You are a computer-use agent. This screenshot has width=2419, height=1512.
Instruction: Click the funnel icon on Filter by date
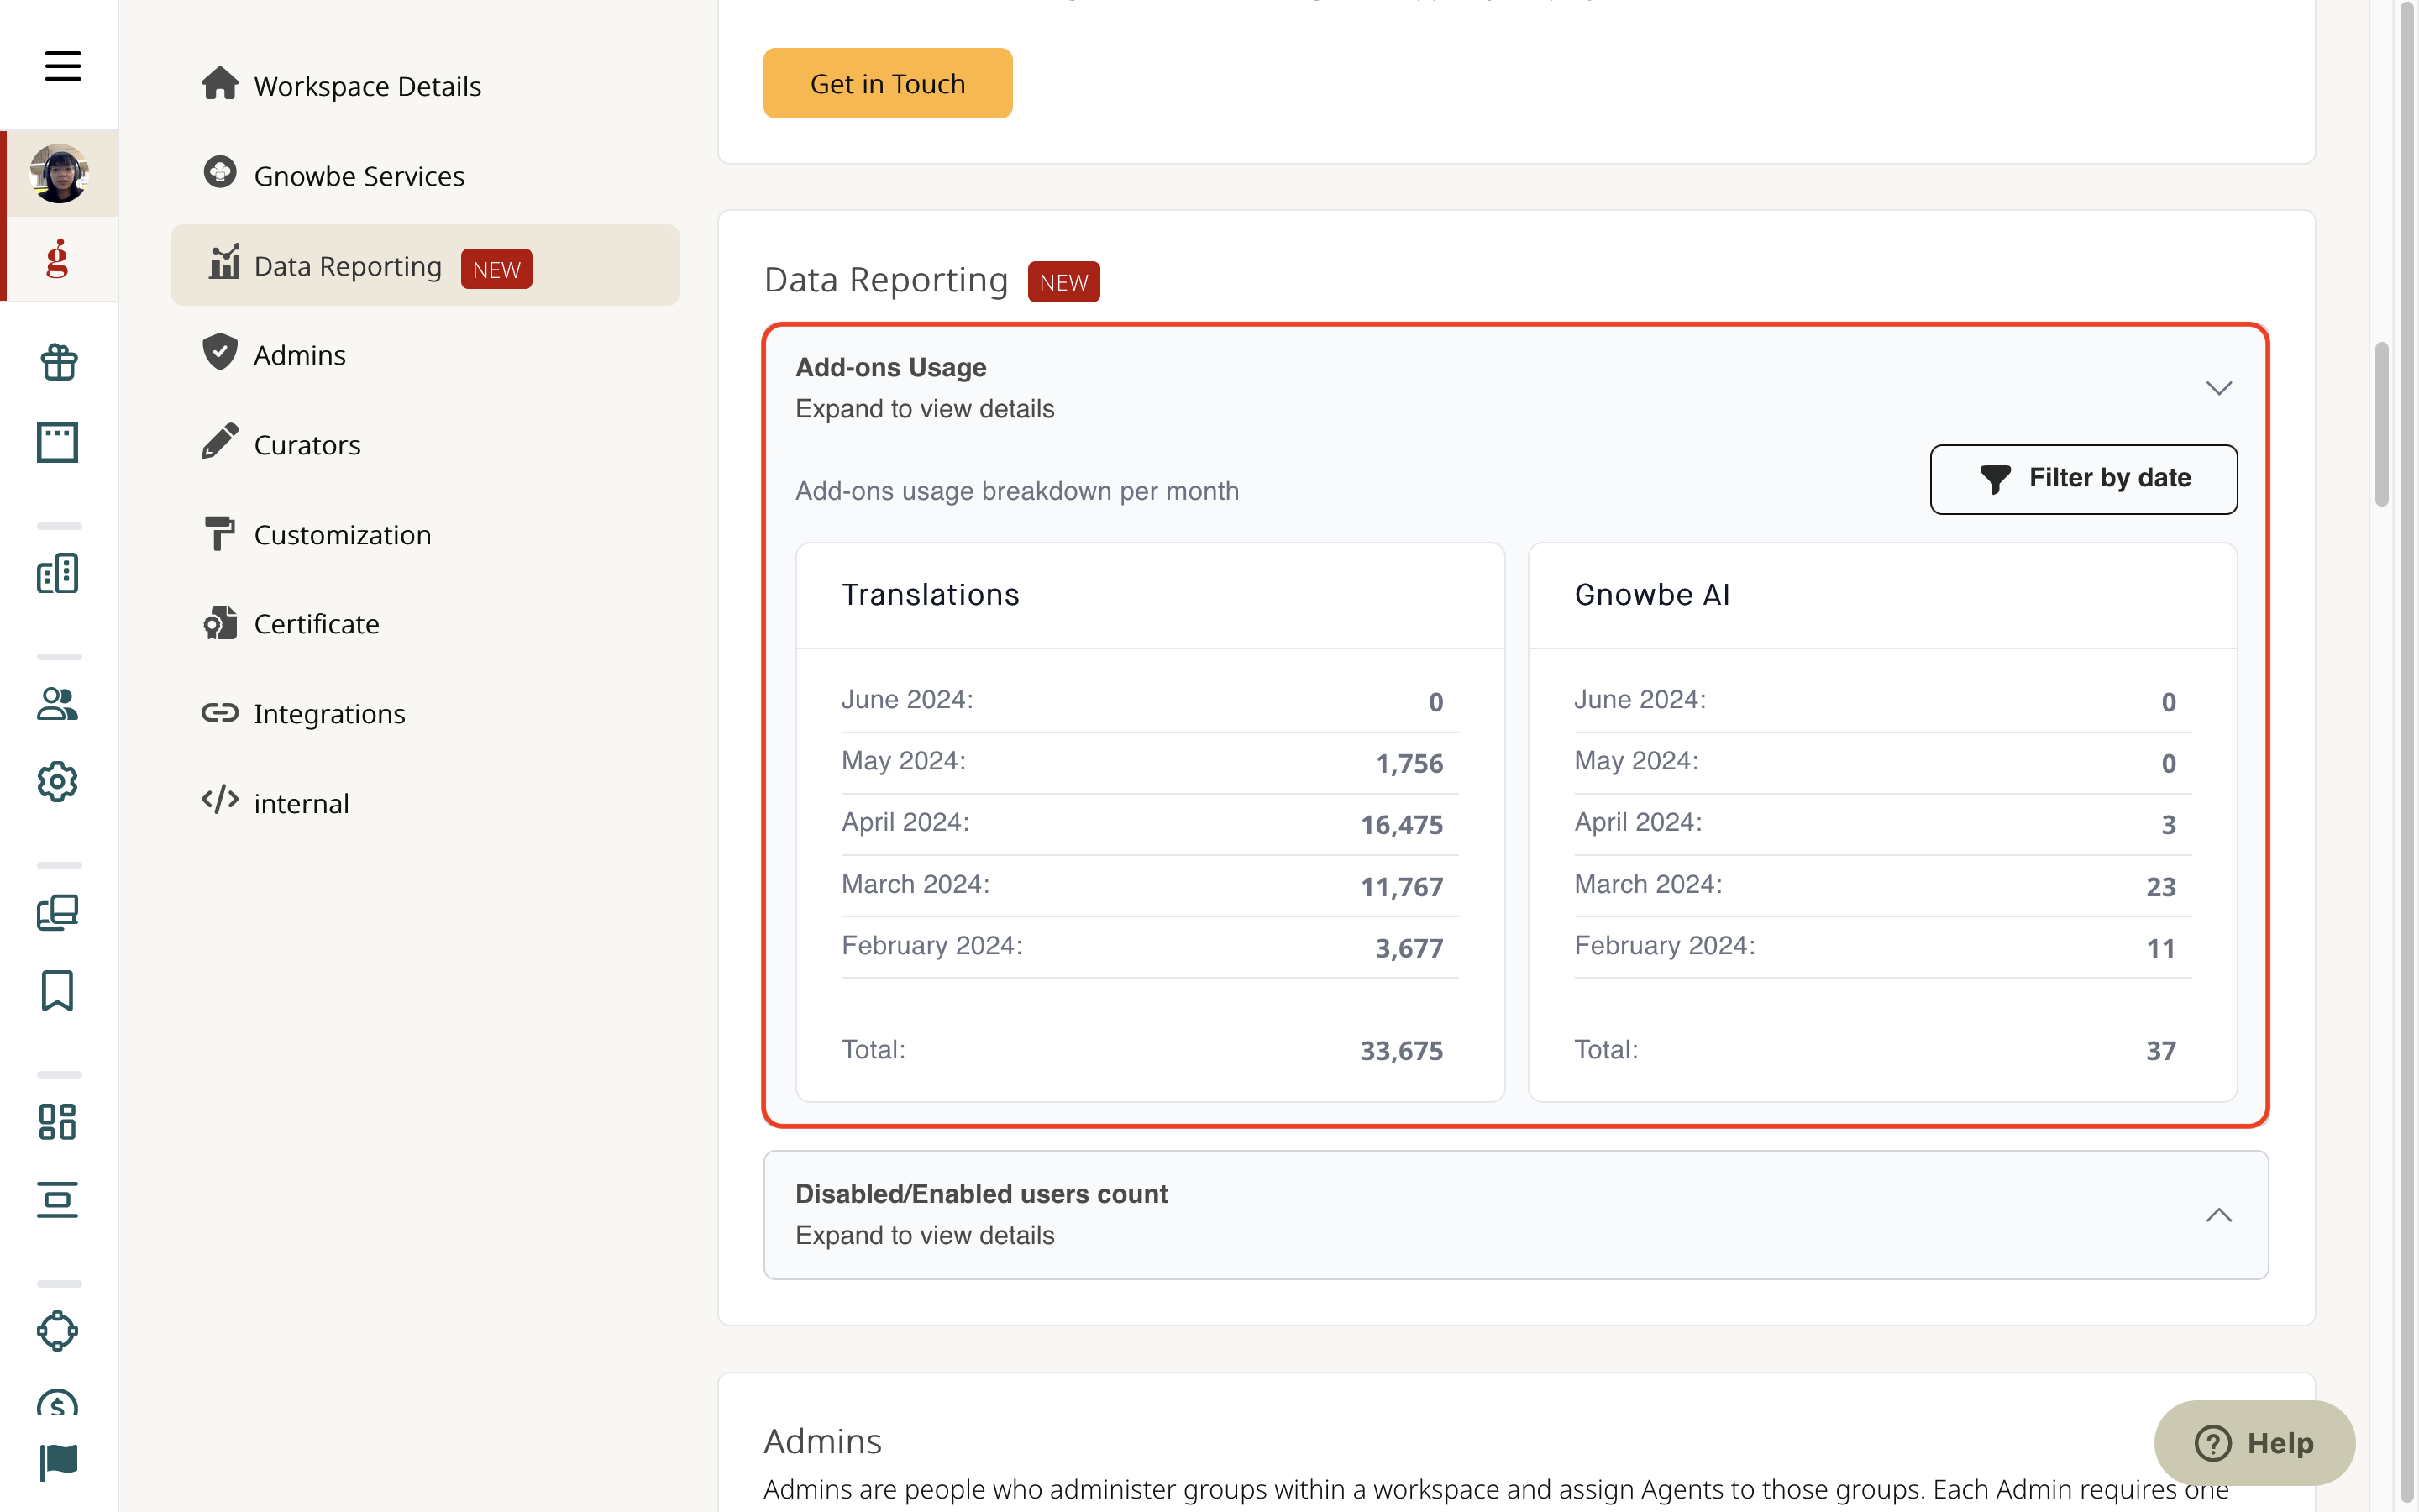(1995, 479)
